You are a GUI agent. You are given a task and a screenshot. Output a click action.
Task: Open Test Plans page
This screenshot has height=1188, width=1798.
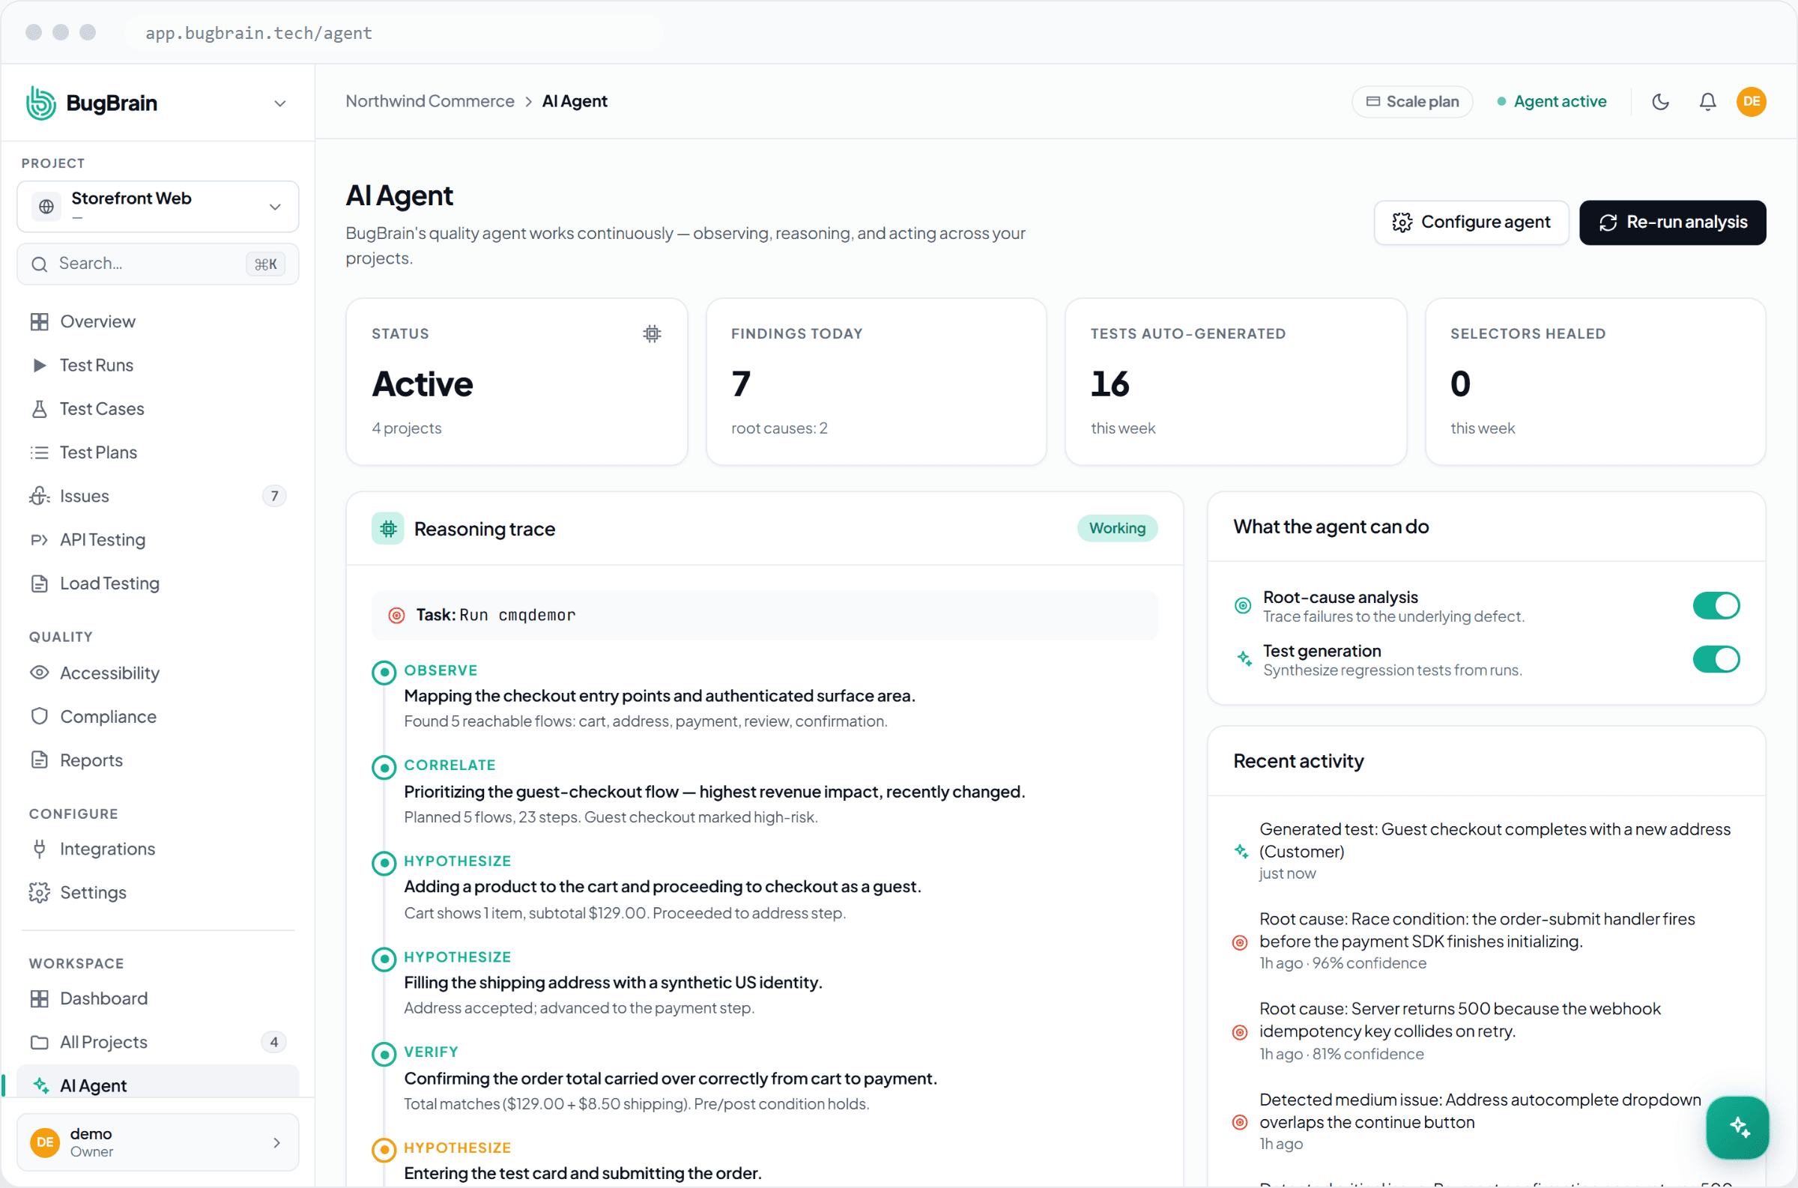coord(157,452)
